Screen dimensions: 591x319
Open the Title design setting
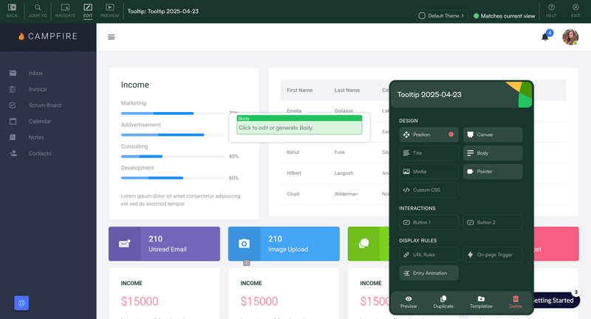point(428,153)
